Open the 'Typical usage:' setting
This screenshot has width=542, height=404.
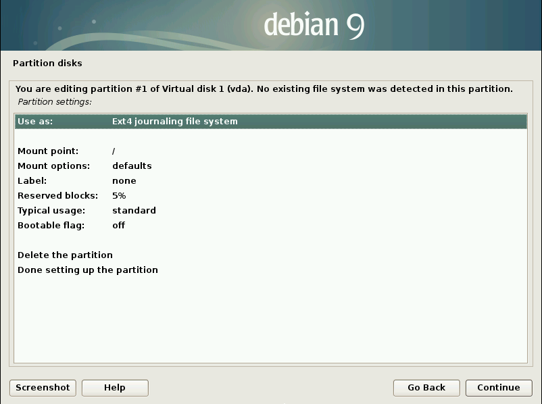click(x=53, y=211)
